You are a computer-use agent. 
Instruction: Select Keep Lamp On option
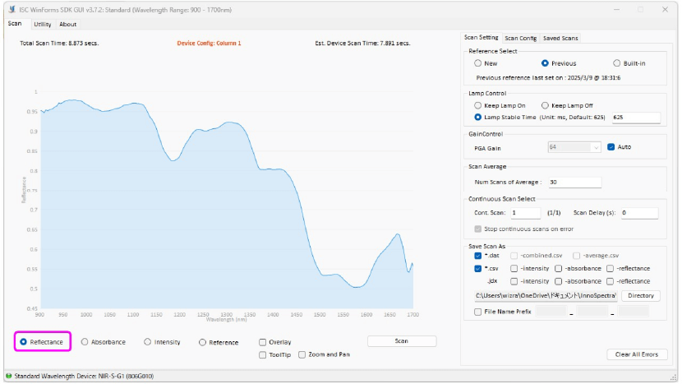coord(479,105)
